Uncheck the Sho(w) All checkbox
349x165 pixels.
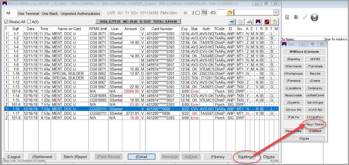[6, 22]
